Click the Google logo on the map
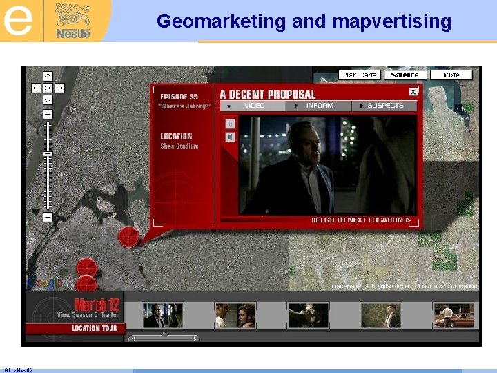The image size is (497, 373). pos(45,283)
